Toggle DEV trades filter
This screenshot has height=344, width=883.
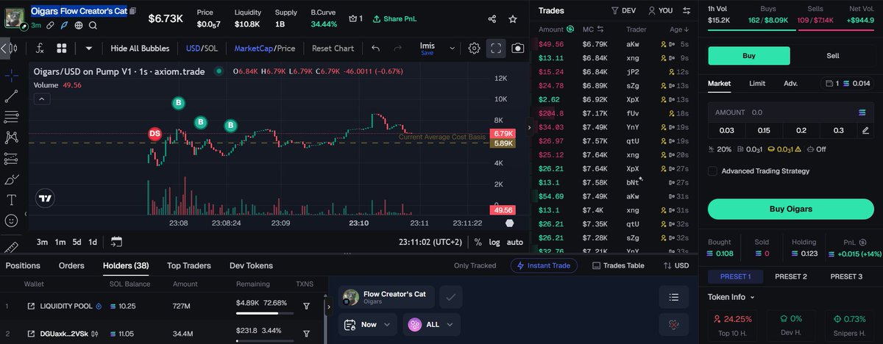623,11
